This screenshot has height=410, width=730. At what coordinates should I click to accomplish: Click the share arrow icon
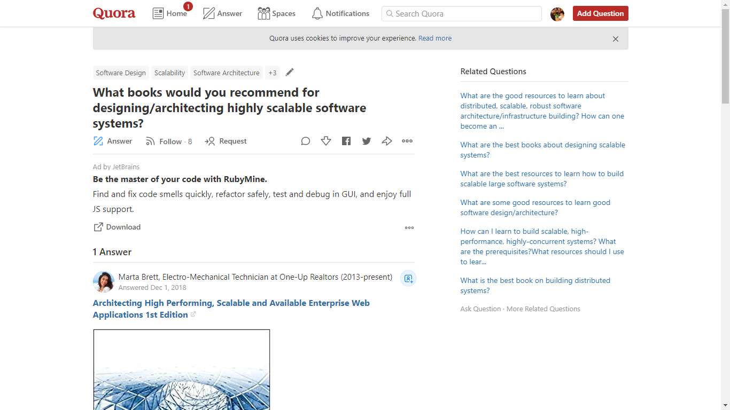click(x=387, y=141)
